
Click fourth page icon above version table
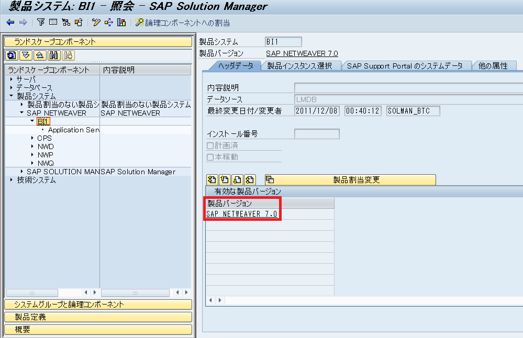(250, 179)
